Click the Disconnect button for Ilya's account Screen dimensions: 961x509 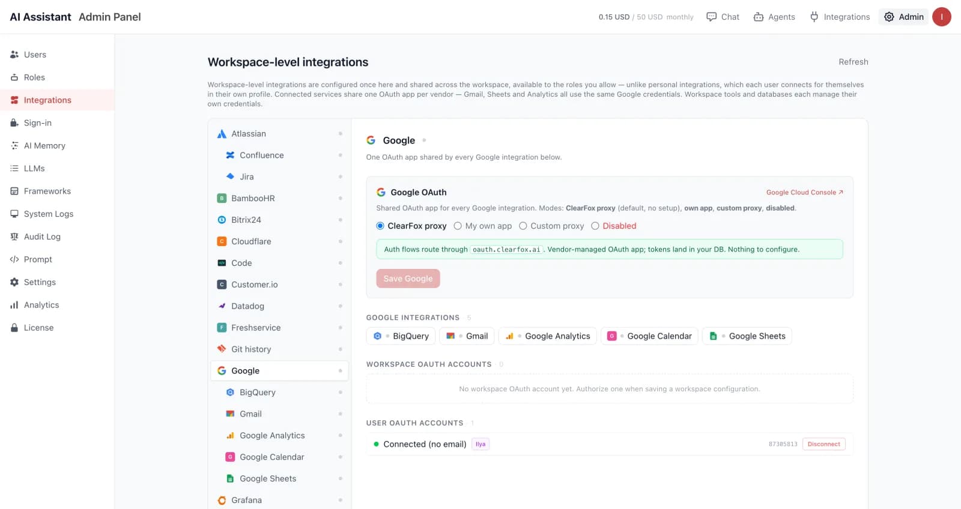tap(824, 444)
